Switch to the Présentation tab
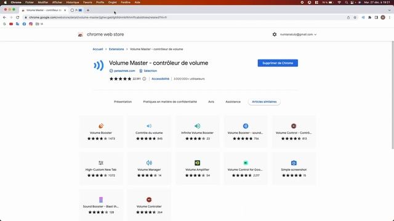The width and height of the screenshot is (394, 221). pos(123,102)
